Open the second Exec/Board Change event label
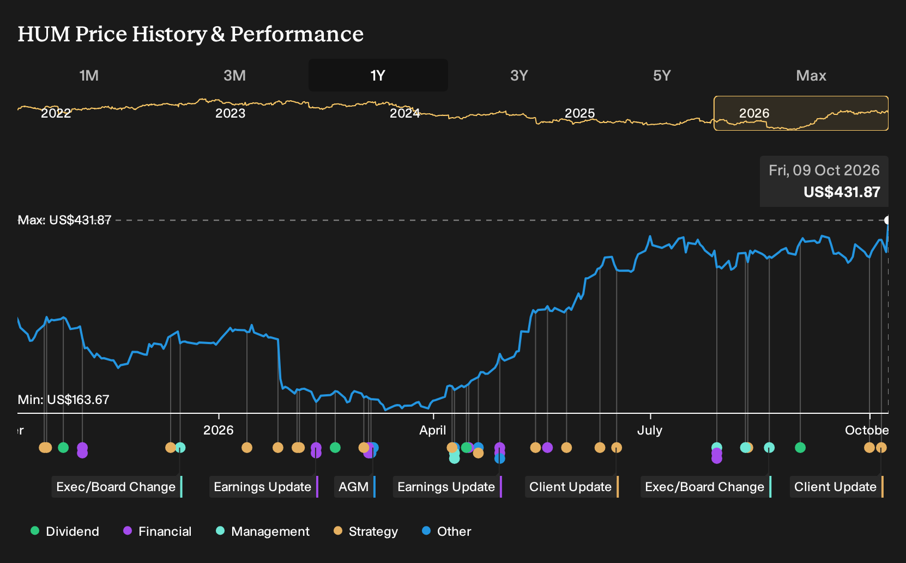The image size is (906, 563). coord(706,487)
